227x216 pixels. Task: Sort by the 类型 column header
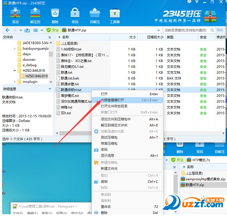click(x=182, y=37)
